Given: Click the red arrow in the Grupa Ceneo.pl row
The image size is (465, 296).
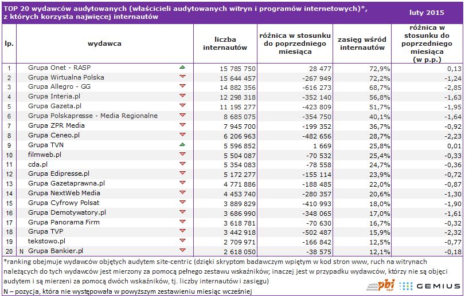Looking at the screenshot, I should pos(182,135).
